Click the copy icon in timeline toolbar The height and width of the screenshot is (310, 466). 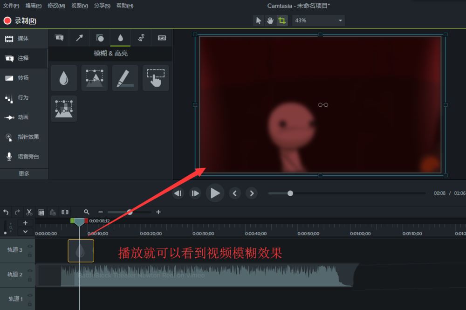pos(41,212)
